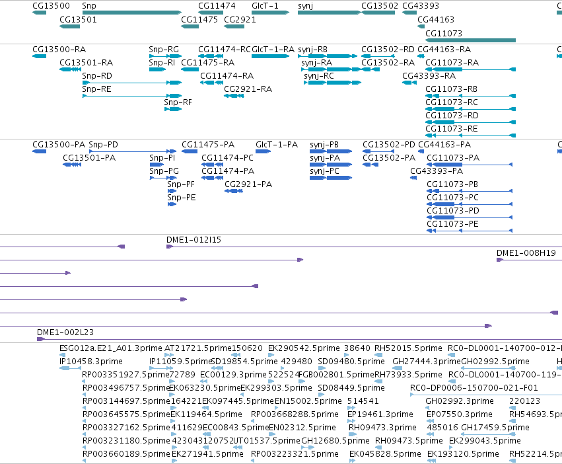This screenshot has height=464, width=562.
Task: Select the GlcT-1-RA transcript label
Action: click(x=273, y=49)
